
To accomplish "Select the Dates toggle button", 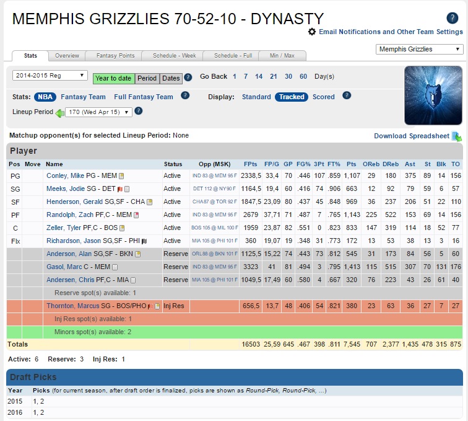I will point(171,78).
